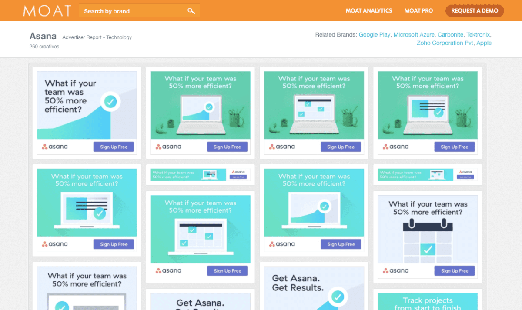Viewport: 522px width, 310px height.
Task: Open Zoho Corporation Pvt brand link
Action: [445, 43]
